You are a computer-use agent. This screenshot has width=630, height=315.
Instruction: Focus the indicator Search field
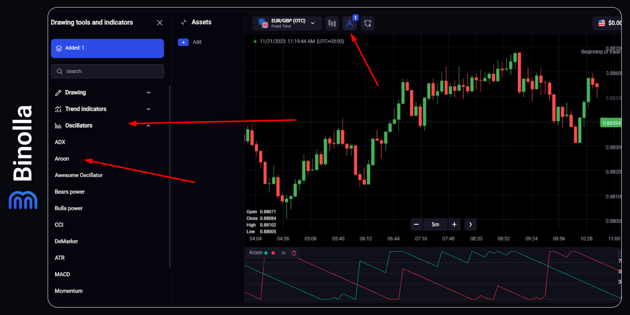tap(107, 71)
